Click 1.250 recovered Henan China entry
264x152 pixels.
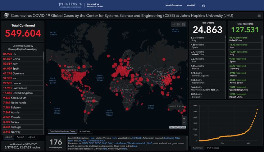[245, 95]
